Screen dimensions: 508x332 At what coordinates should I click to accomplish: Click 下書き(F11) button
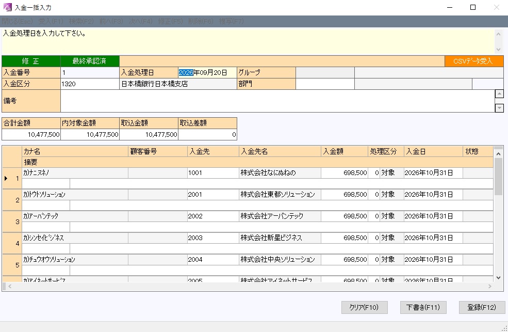(423, 307)
